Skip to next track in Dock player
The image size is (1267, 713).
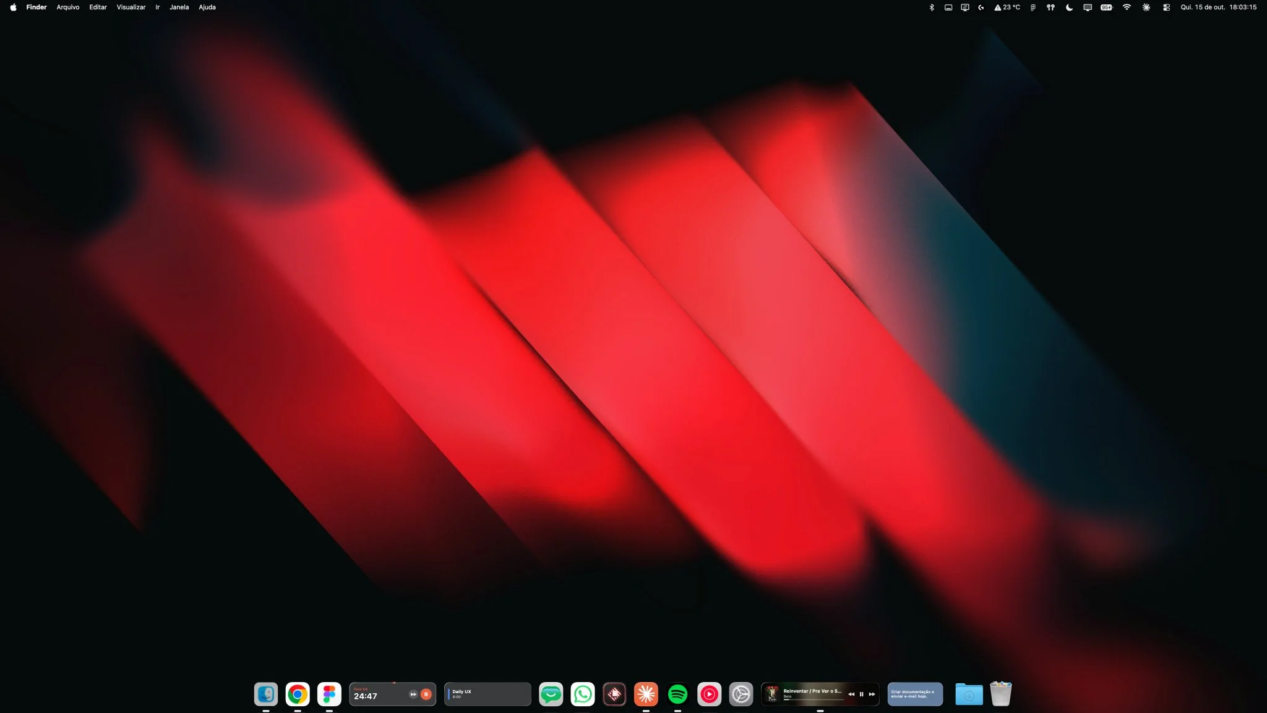872,694
